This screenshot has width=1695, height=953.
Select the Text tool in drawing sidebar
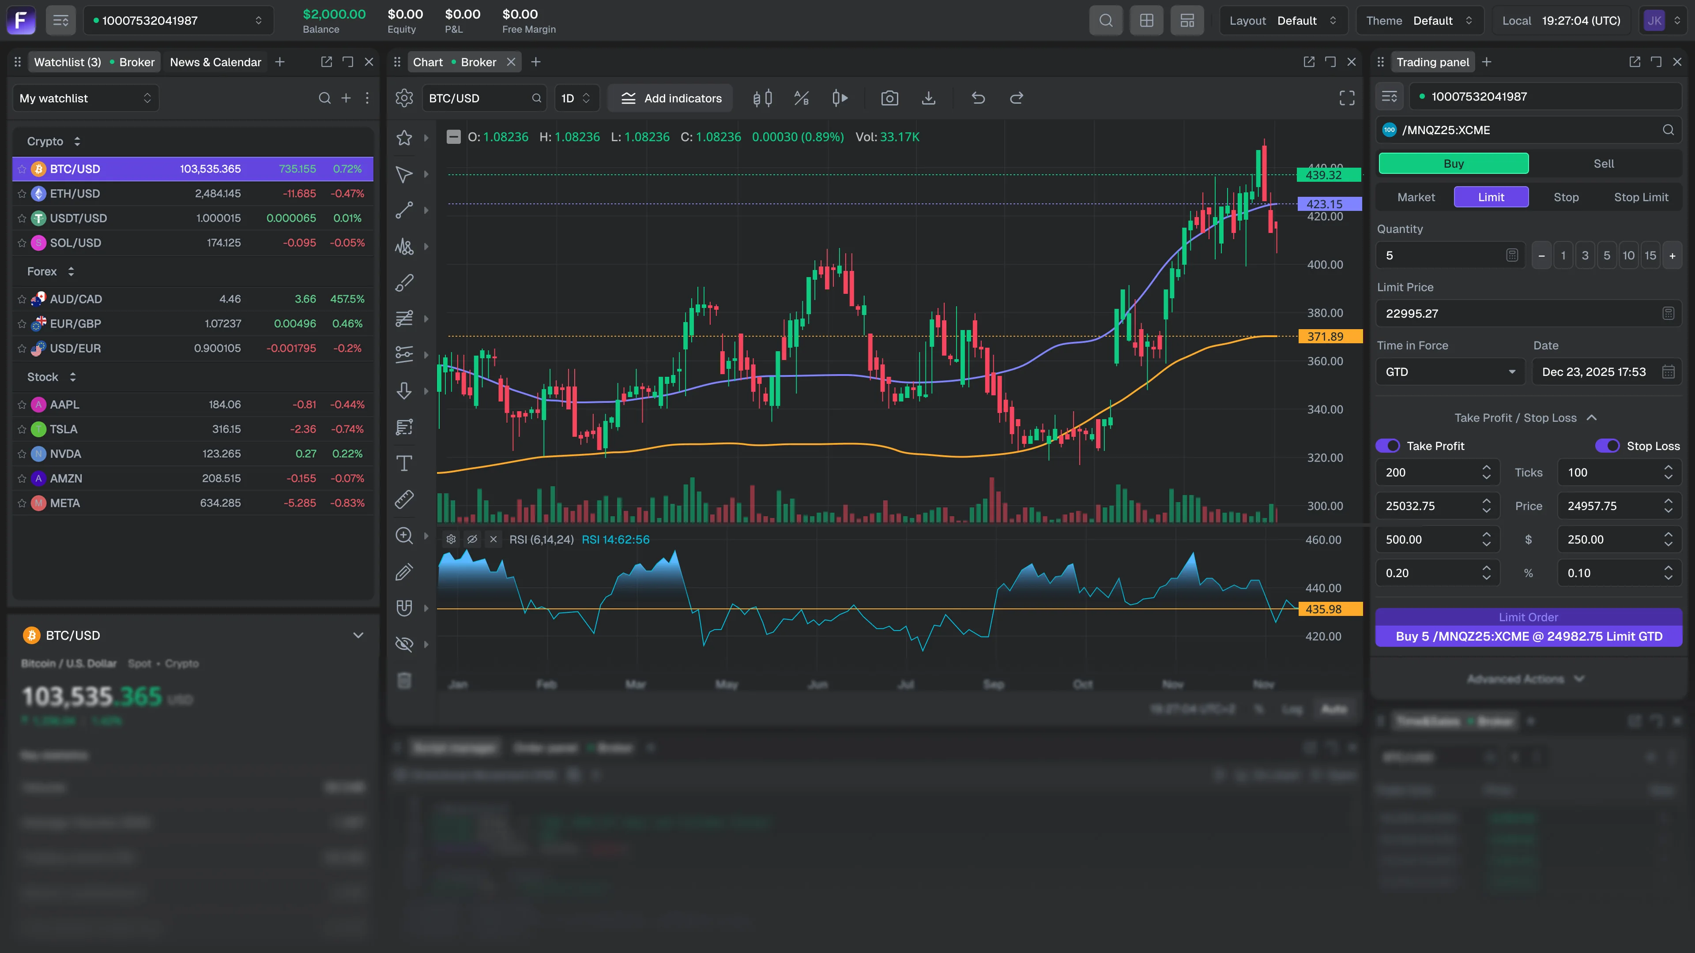[x=404, y=463]
